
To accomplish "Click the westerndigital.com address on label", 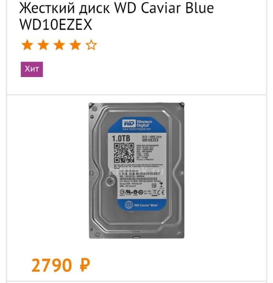I will tap(136, 129).
